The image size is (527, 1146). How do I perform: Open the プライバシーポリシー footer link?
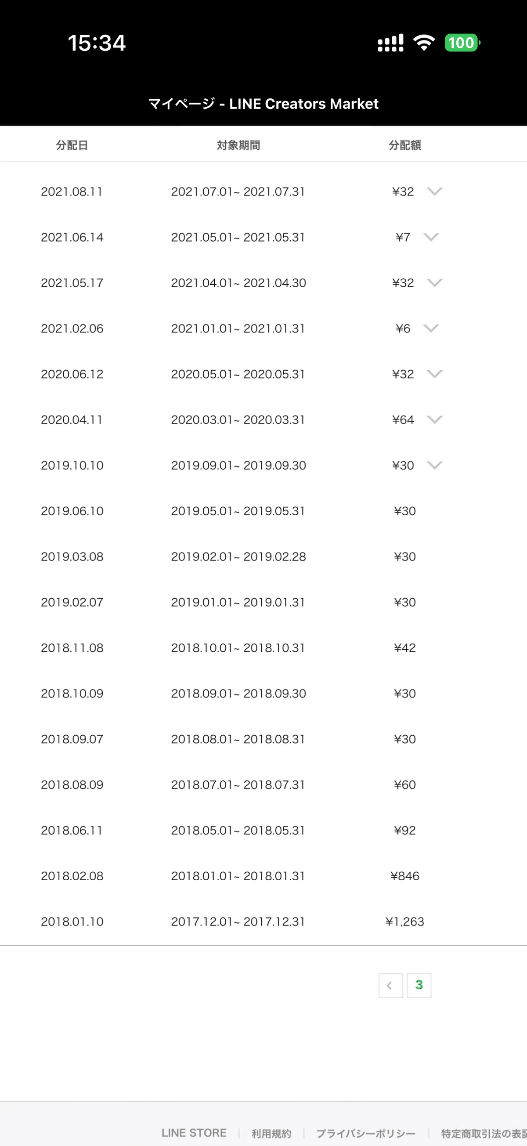click(365, 1133)
